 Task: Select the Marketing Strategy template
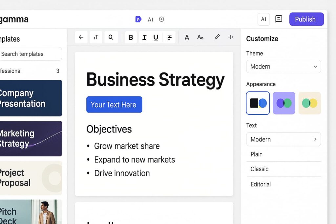31,138
